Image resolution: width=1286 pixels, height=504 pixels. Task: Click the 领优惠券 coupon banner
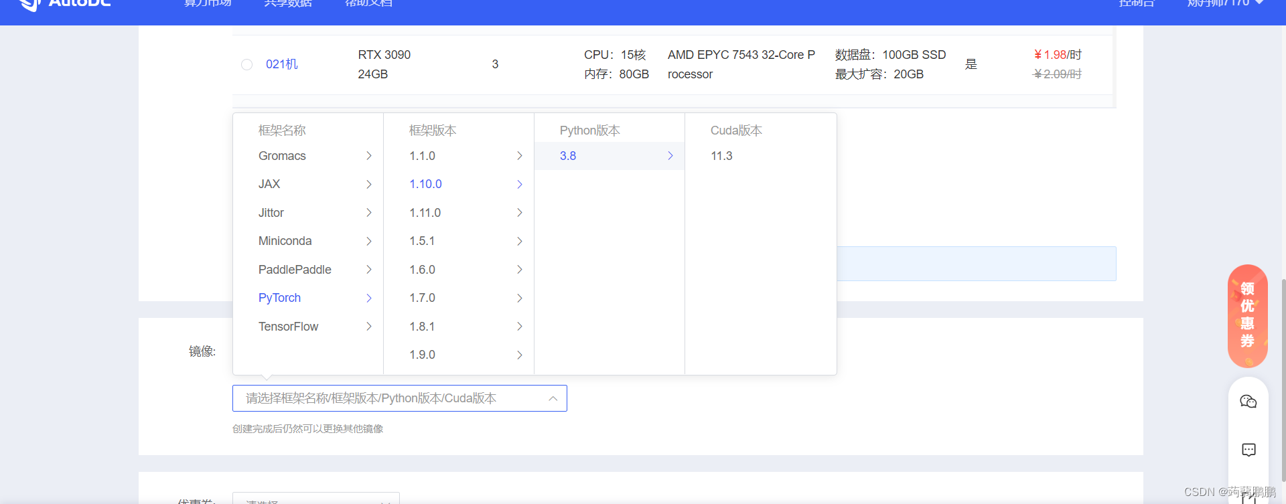coord(1248,316)
